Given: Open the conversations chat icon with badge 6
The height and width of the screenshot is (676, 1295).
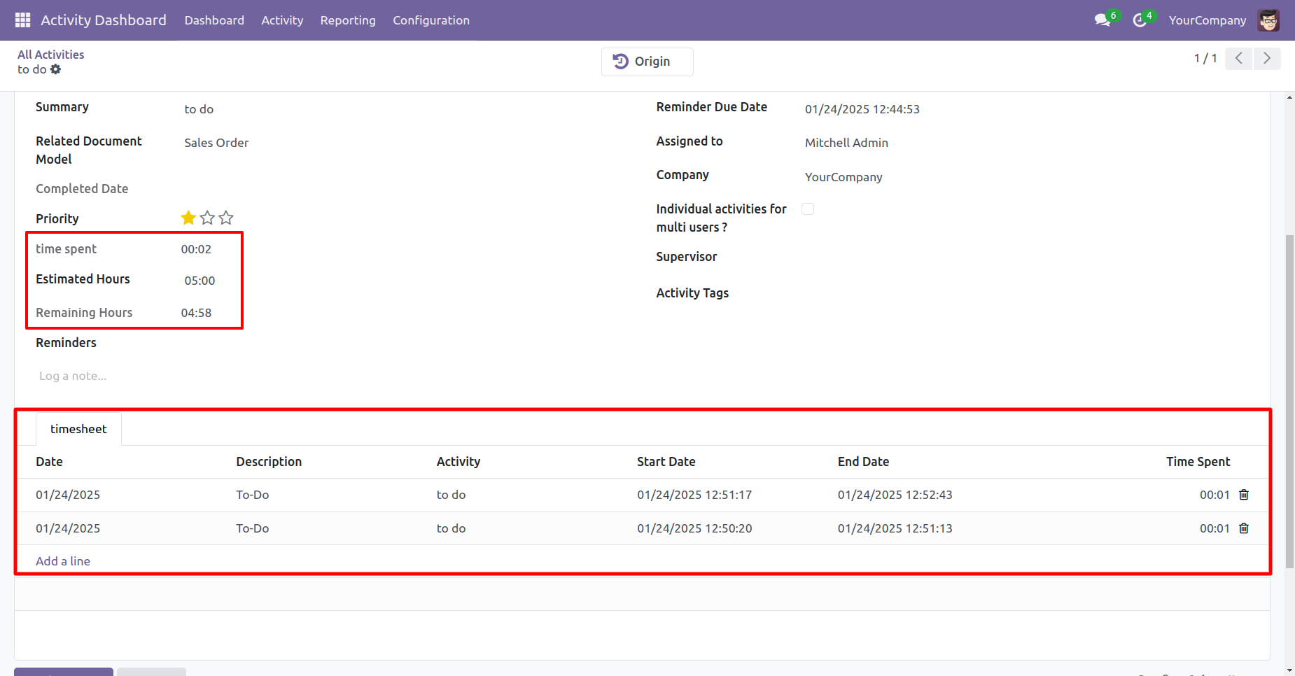Looking at the screenshot, I should [x=1103, y=20].
